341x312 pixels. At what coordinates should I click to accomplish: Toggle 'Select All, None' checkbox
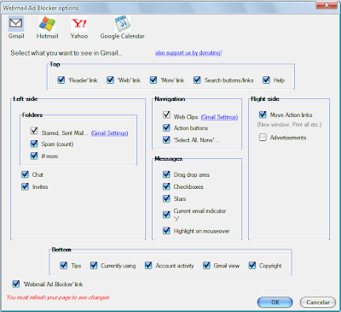[166, 140]
